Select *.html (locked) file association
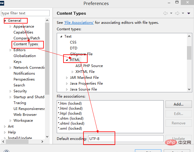The image size is (194, 152). 70,108
